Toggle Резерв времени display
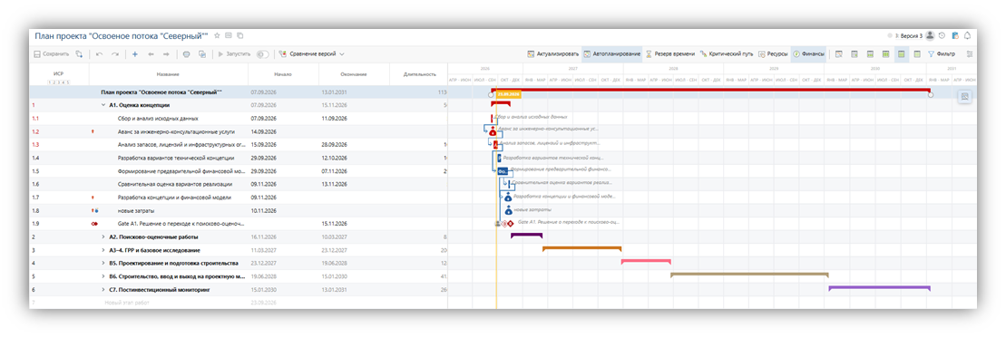The height and width of the screenshot is (338, 1006). tap(669, 54)
